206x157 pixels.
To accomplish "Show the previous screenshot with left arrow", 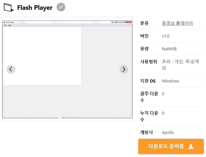I will pos(11,69).
